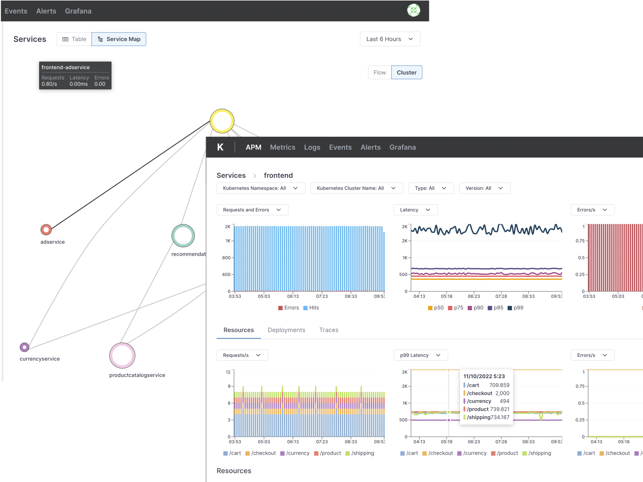Click the K logo icon
Screen dimensions: 643x482
[x=220, y=147]
